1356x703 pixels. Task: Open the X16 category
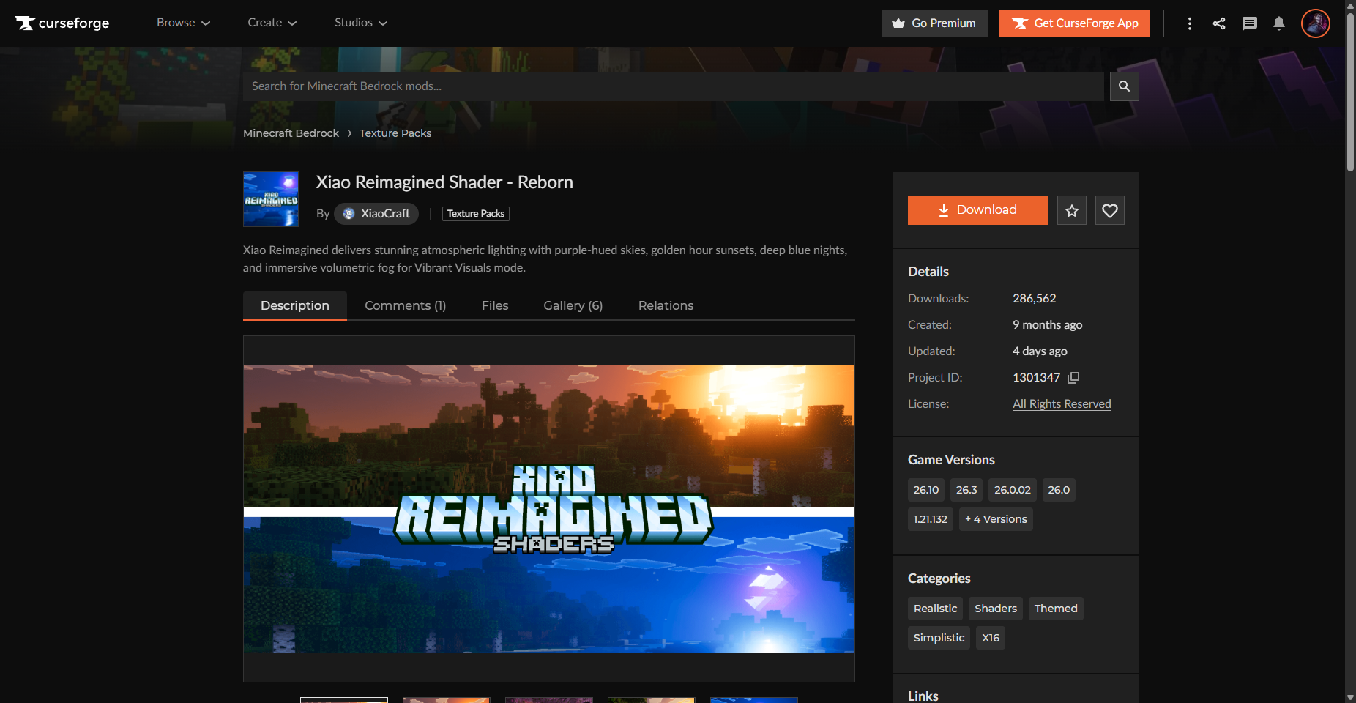click(991, 638)
